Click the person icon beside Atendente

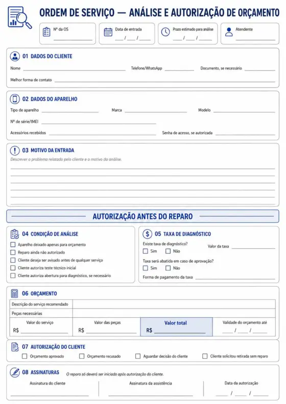pos(229,32)
